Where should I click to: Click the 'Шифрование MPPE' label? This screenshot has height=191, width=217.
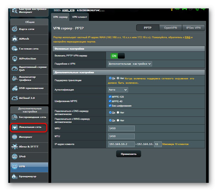(66, 101)
